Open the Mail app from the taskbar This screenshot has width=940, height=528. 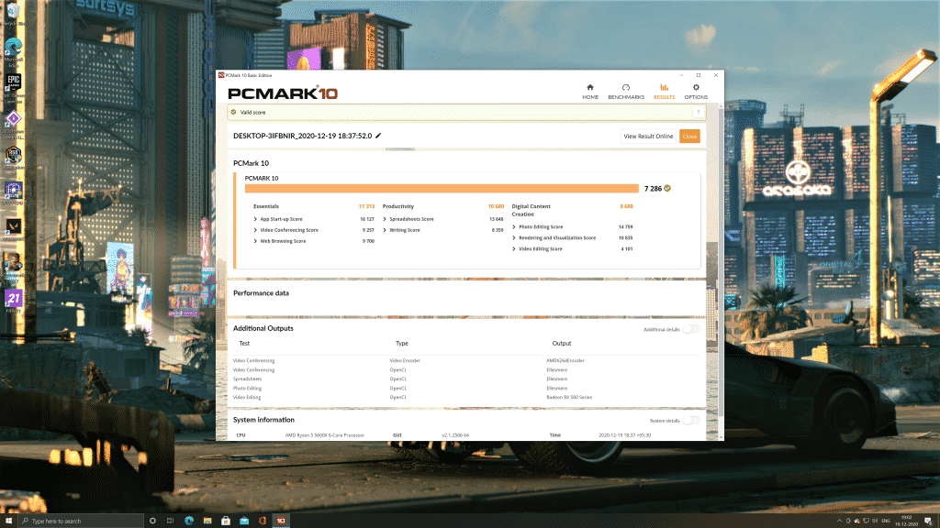coord(244,521)
